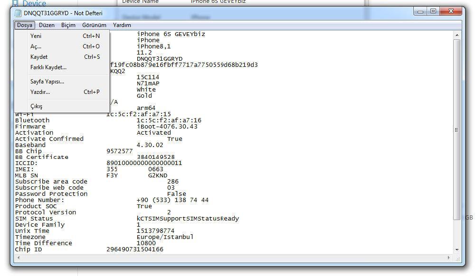The height and width of the screenshot is (276, 476).
Task: Click phone number '+90 (533) 138 74 44'
Action: [173, 200]
